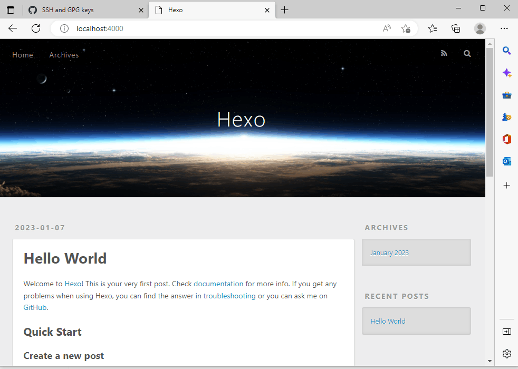The width and height of the screenshot is (518, 369).
Task: Hide the sidebar panel
Action: click(x=507, y=332)
